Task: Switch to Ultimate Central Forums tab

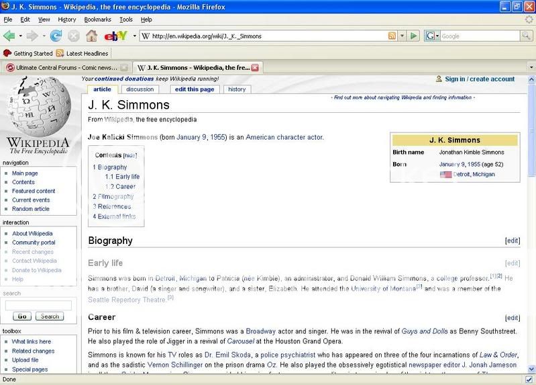Action: [66, 67]
